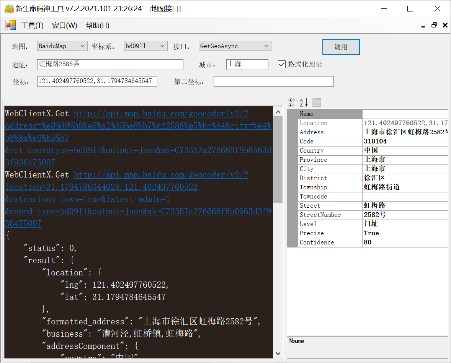Open the 工具(T) menu
The image size is (451, 363).
33,26
